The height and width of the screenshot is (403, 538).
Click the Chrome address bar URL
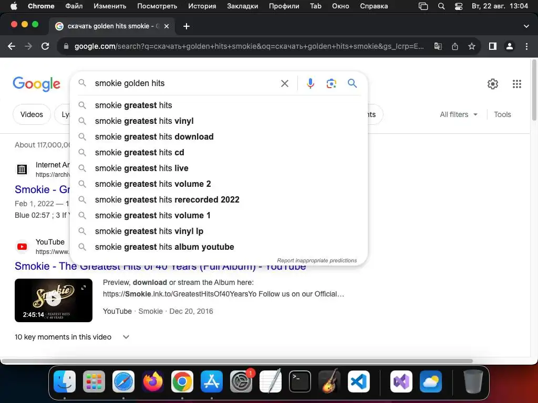pyautogui.click(x=249, y=46)
